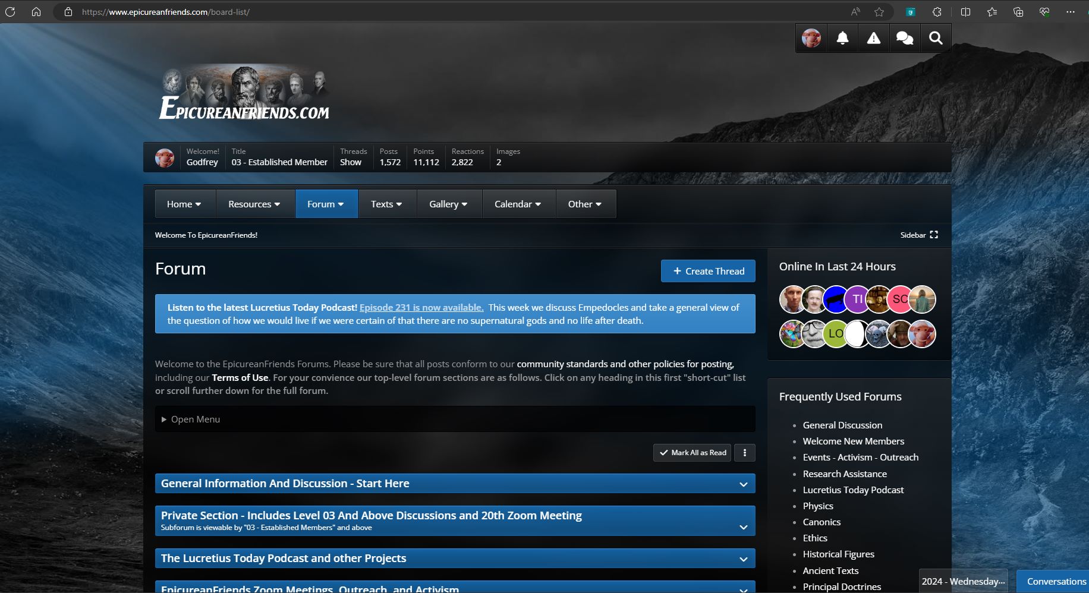The width and height of the screenshot is (1089, 593).
Task: Click the search magnifier icon
Action: (935, 39)
